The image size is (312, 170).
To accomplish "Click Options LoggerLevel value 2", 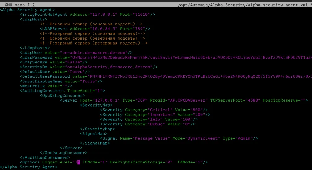I will tap(76, 163).
